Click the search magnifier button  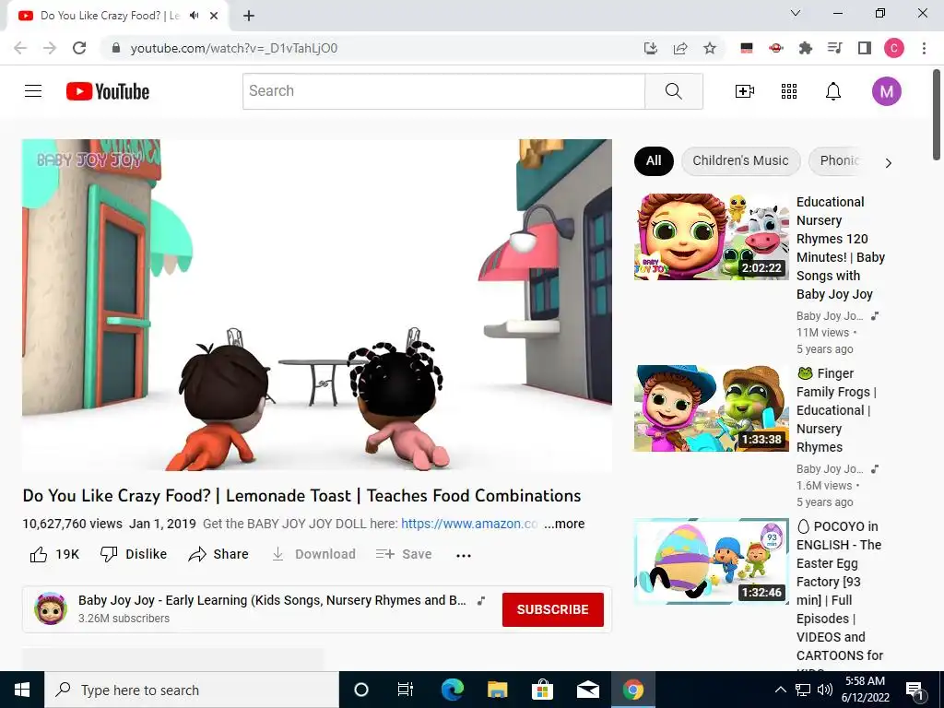674,91
